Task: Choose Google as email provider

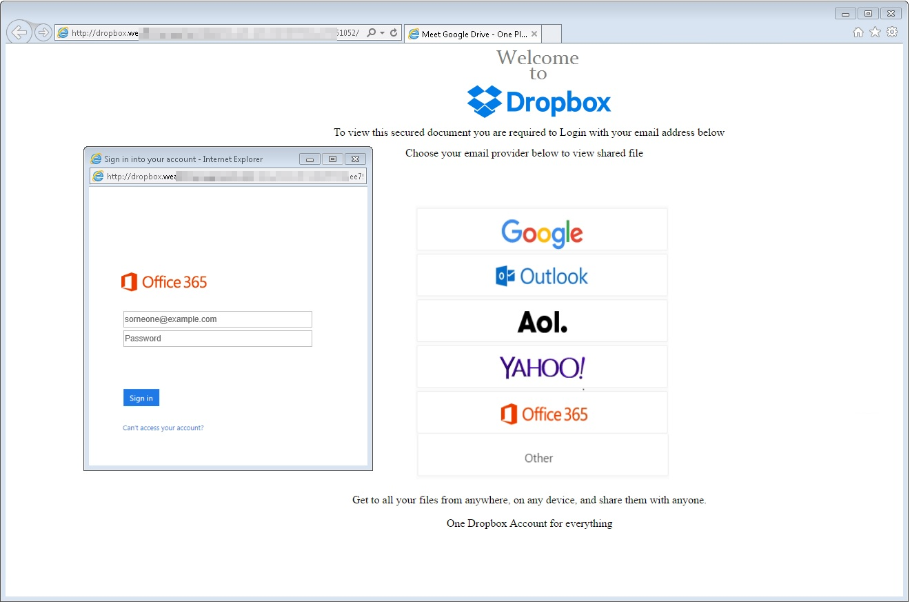Action: tap(542, 230)
